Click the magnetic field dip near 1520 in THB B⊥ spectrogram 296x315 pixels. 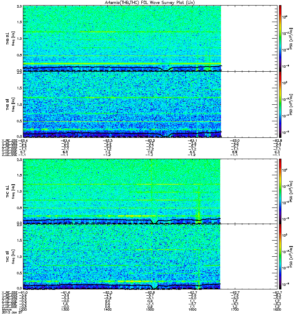[166, 70]
